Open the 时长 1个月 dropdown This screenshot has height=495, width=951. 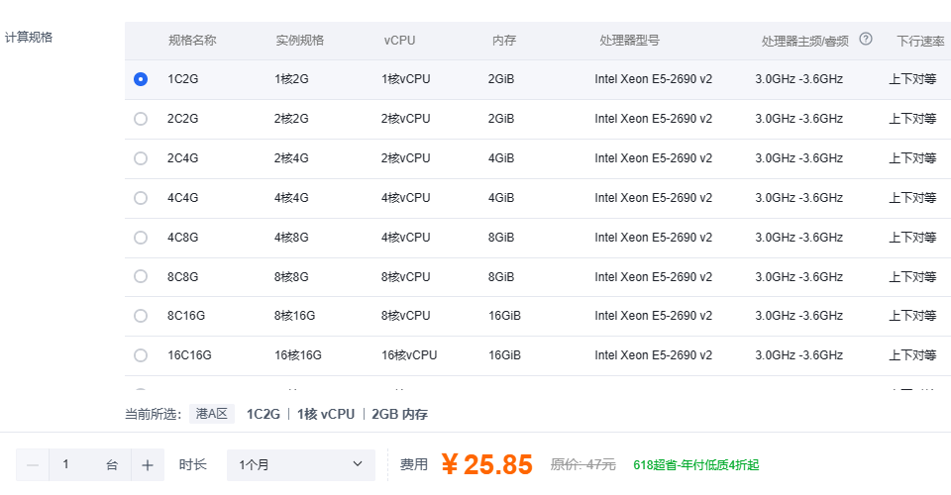[x=301, y=464]
